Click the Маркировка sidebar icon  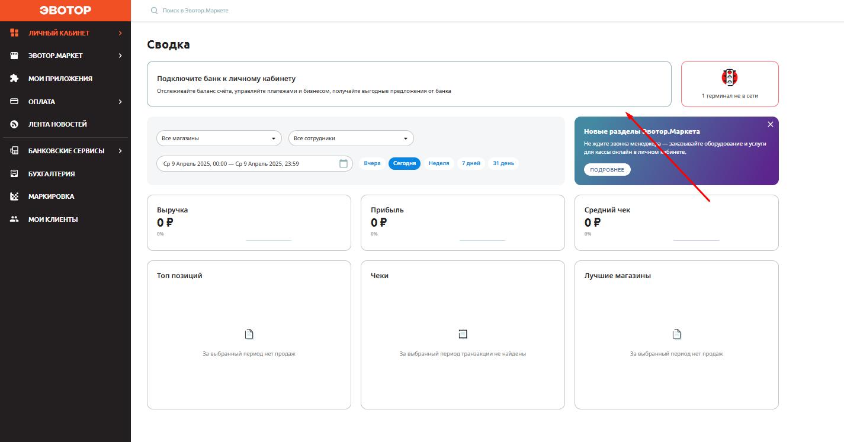tap(15, 196)
